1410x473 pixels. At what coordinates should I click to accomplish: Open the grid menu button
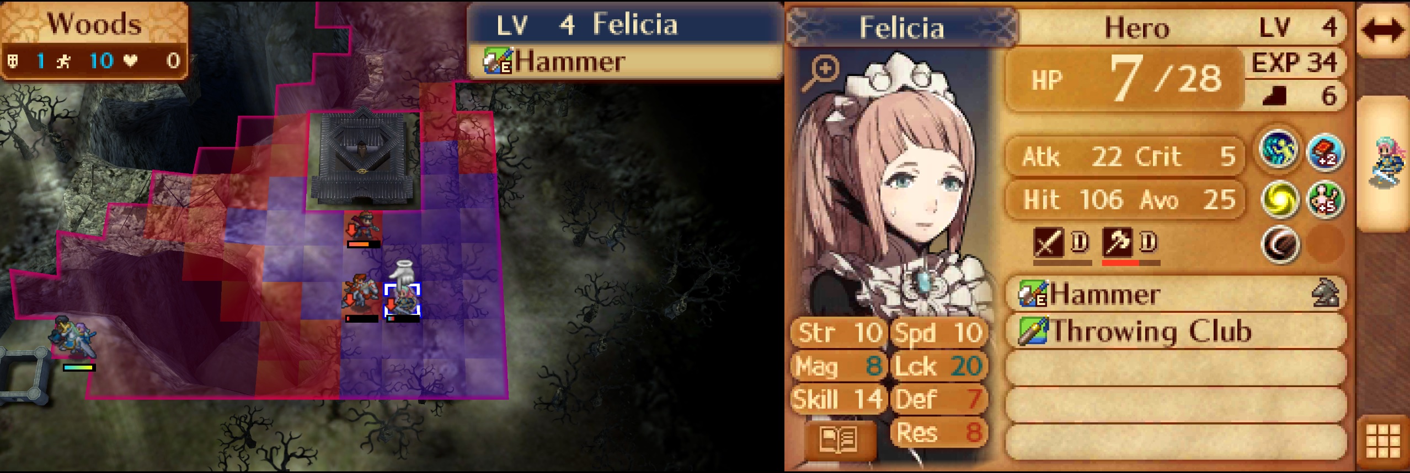(x=1384, y=441)
